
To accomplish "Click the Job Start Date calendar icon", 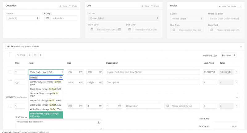I will (x=92, y=30).
